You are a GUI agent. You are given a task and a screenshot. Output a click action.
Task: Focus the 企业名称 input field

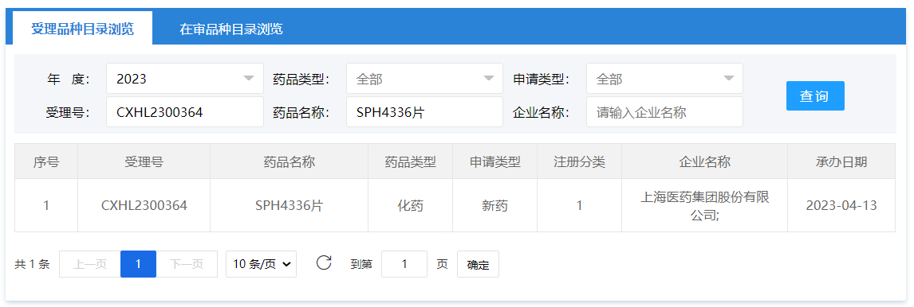pyautogui.click(x=664, y=111)
